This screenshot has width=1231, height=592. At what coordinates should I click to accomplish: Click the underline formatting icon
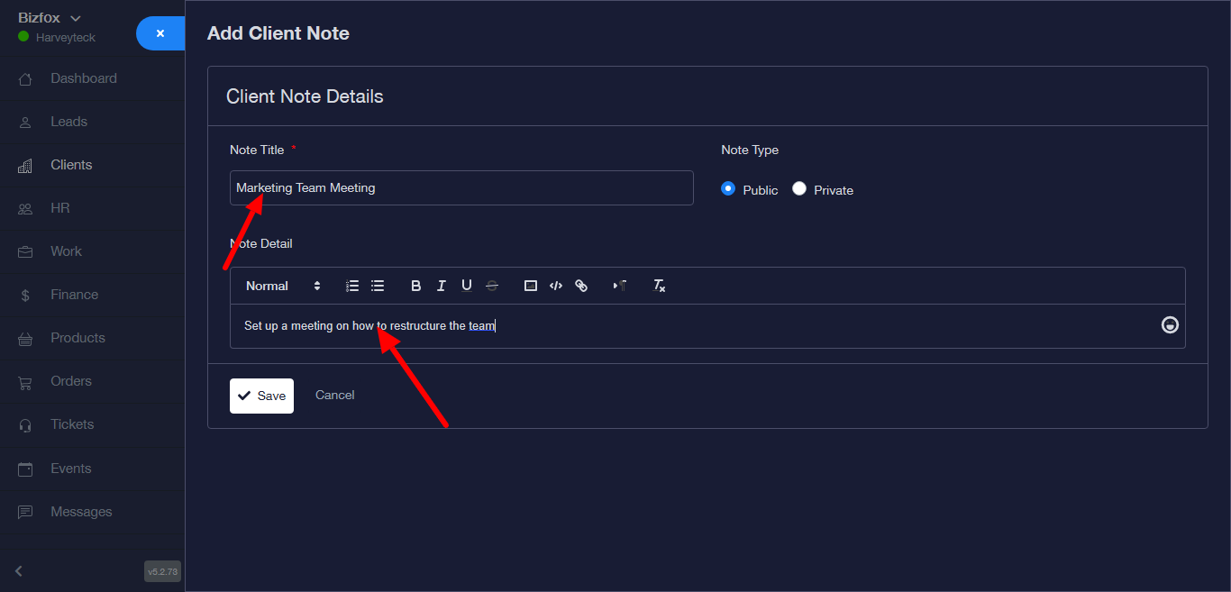pos(466,286)
